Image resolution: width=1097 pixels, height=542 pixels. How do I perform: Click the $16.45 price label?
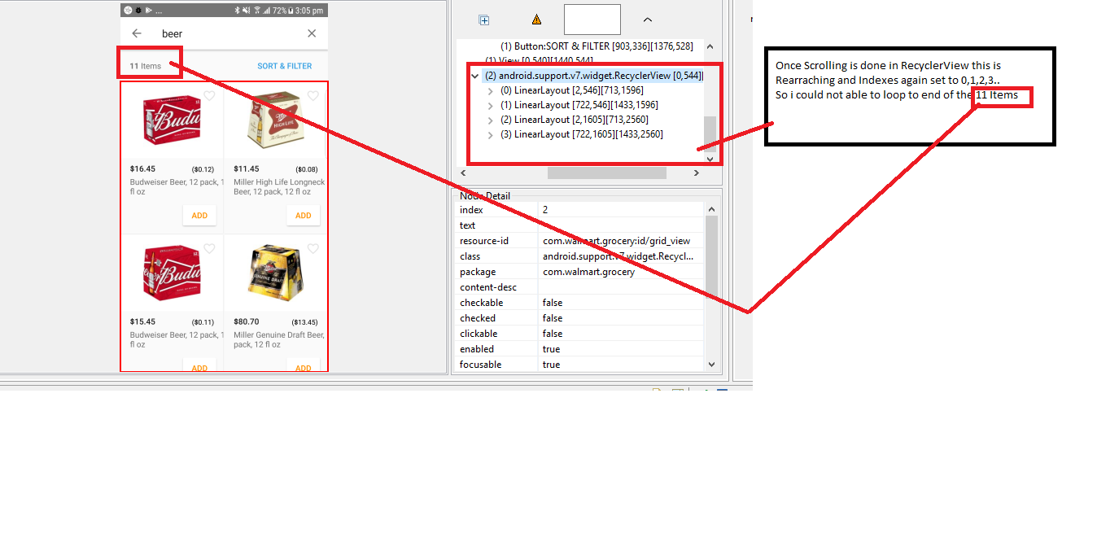(142, 169)
